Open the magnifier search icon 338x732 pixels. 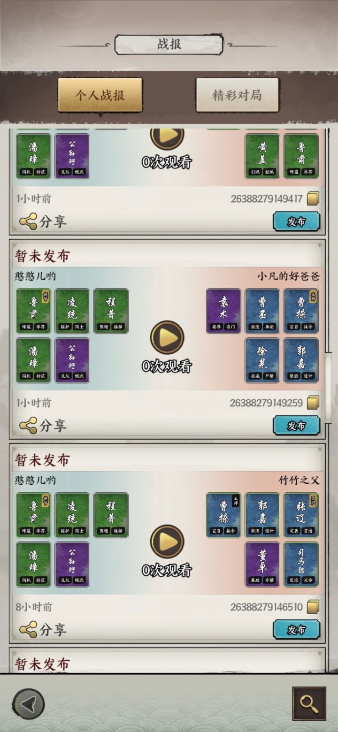(x=309, y=703)
